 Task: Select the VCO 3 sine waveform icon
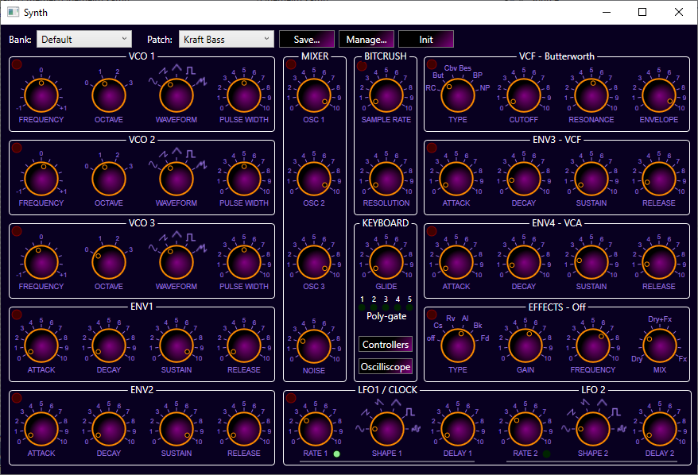(153, 248)
